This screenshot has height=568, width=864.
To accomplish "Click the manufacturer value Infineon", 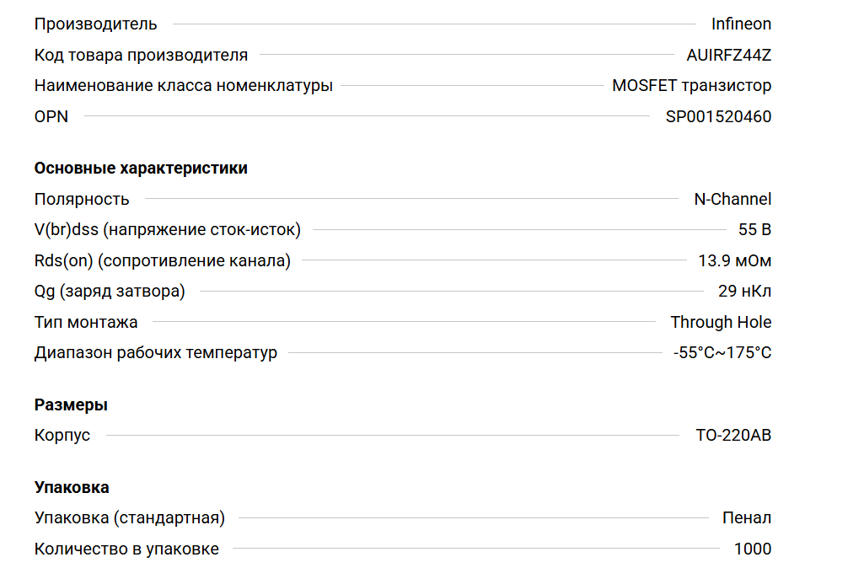I will click(741, 24).
